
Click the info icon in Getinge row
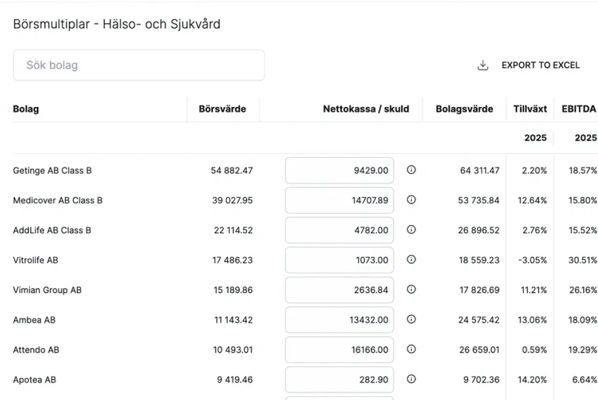pyautogui.click(x=411, y=170)
